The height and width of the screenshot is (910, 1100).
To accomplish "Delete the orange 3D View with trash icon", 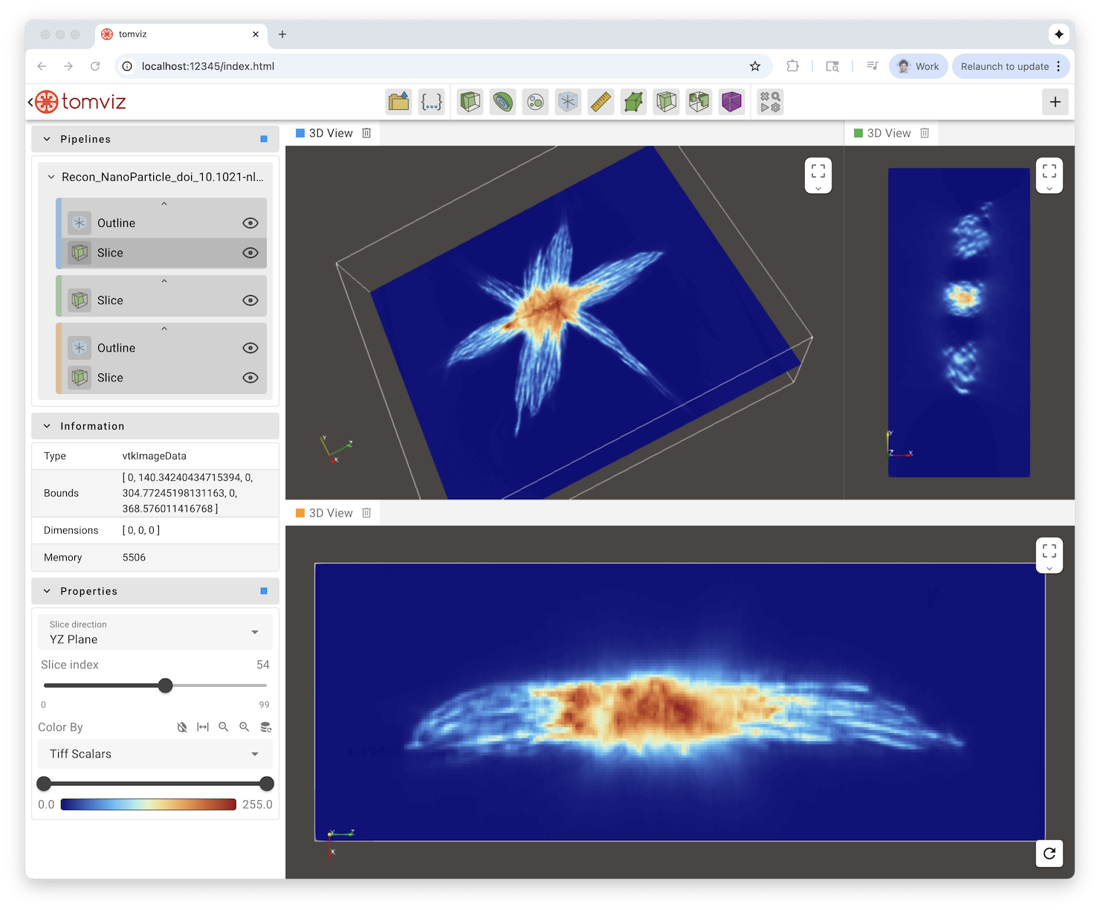I will [x=366, y=513].
